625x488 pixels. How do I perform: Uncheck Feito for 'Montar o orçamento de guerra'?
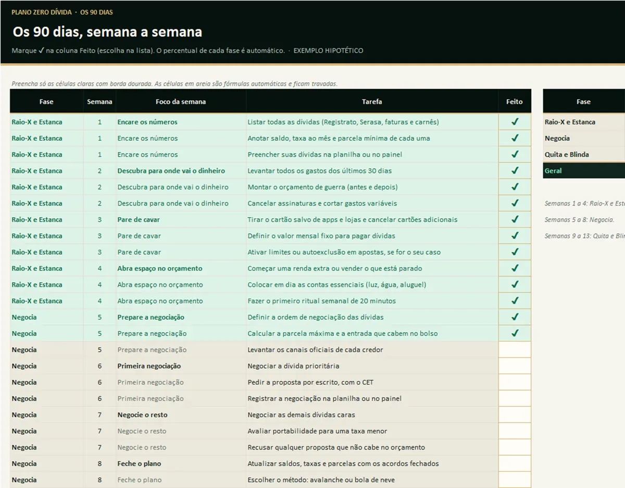click(515, 187)
